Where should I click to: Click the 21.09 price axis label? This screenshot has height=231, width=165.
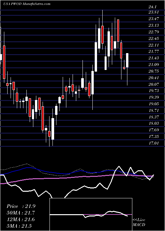[x=154, y=65]
